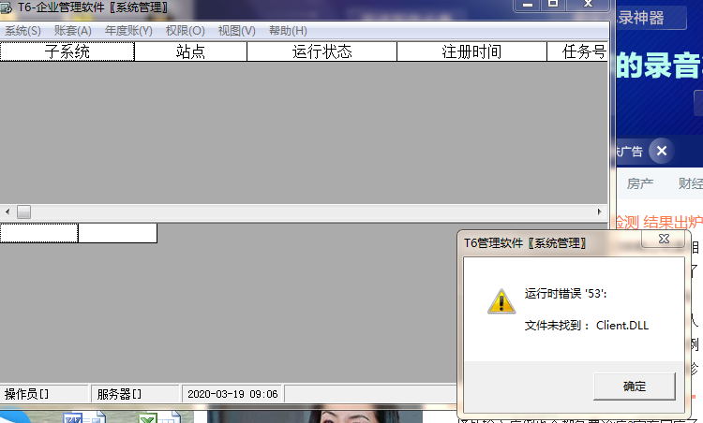Read the 运行时错误 '53' message text
The image size is (703, 423).
[x=566, y=294]
